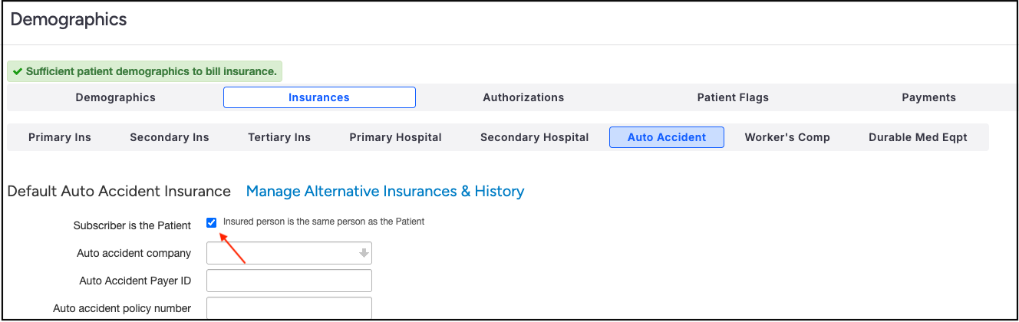Select the Durable Med Eqpt sub-tab
Viewport: 1019px width, 322px height.
[918, 137]
